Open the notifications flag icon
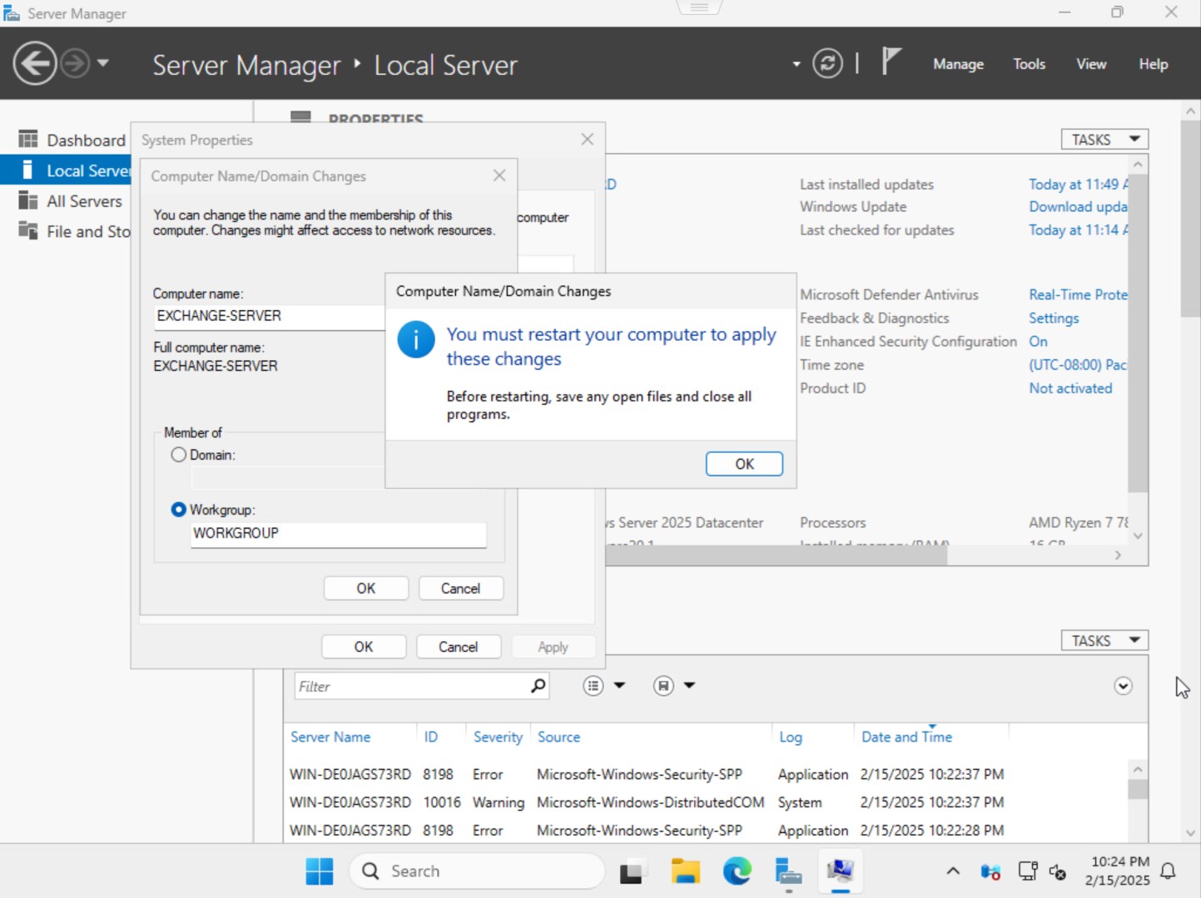The width and height of the screenshot is (1201, 898). click(891, 62)
